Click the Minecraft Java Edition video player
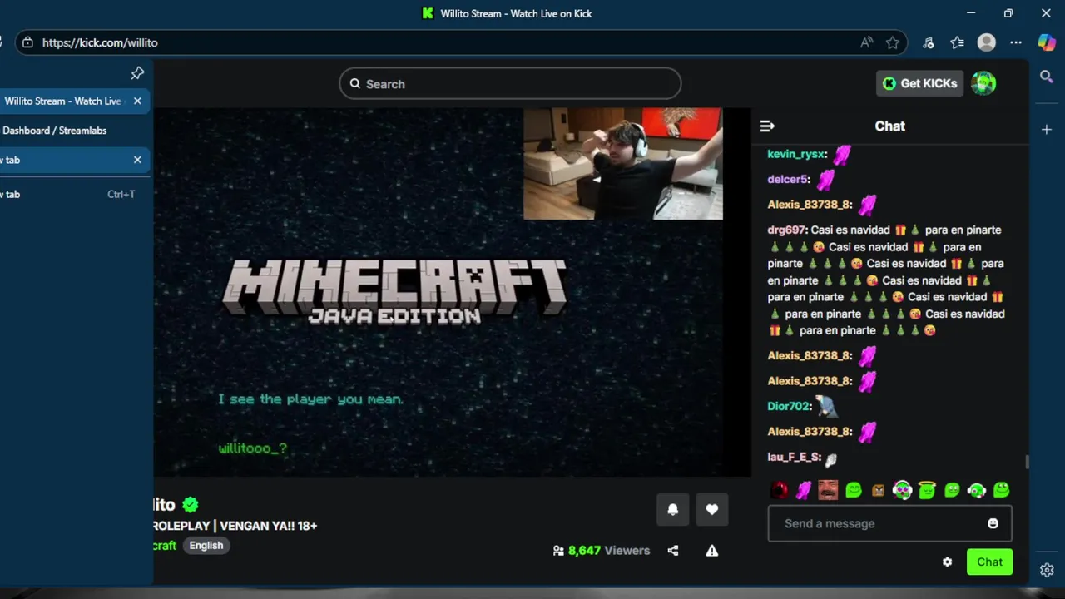Image resolution: width=1065 pixels, height=599 pixels. point(452,292)
